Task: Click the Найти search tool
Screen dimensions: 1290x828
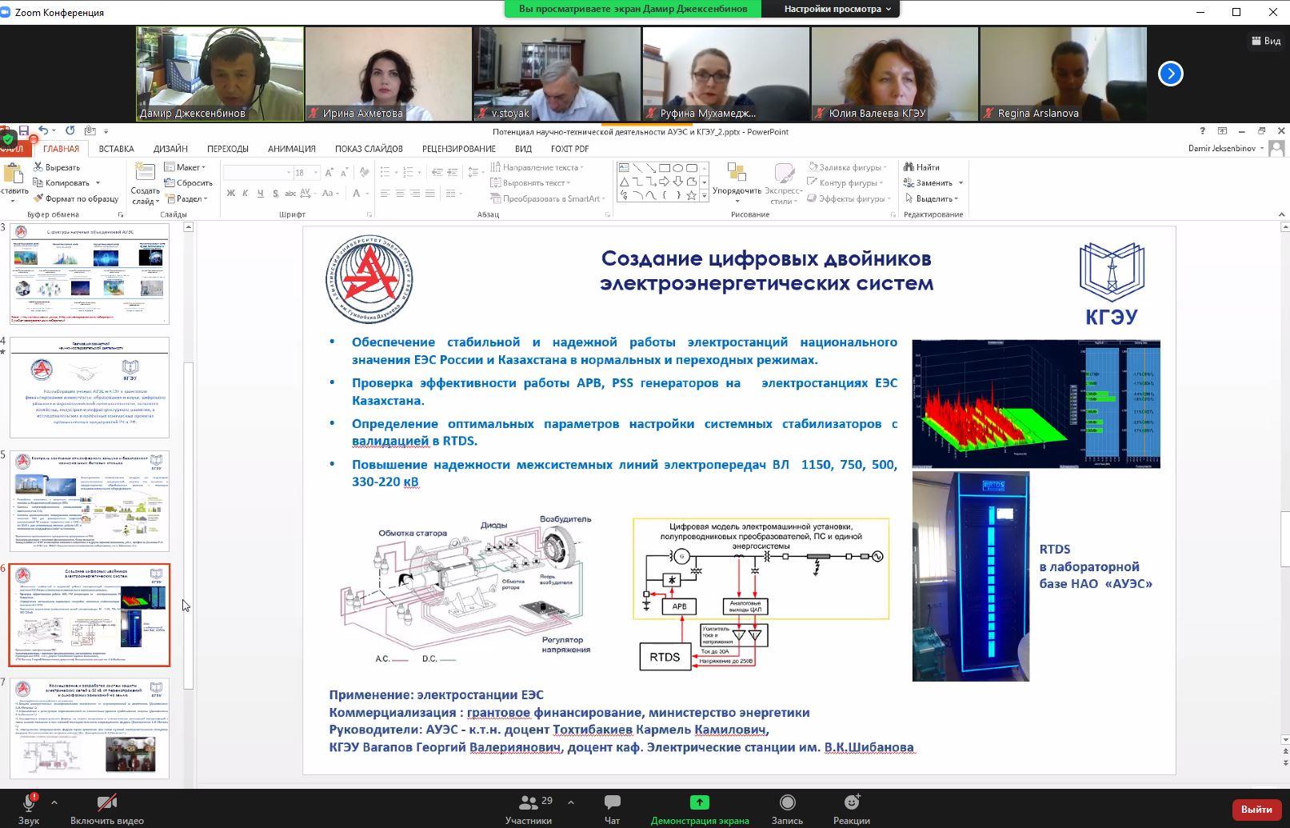Action: [922, 167]
